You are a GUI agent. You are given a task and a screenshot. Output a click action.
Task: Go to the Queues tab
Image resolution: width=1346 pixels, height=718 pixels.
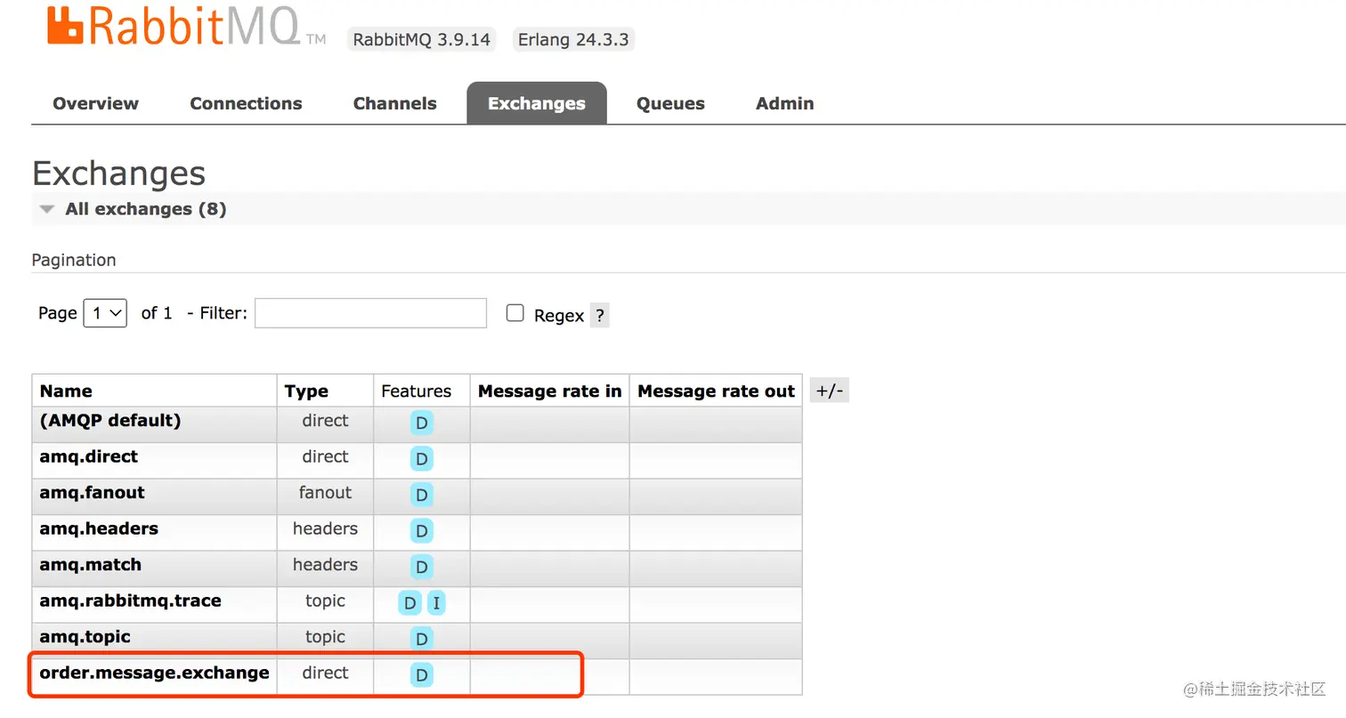pyautogui.click(x=670, y=103)
